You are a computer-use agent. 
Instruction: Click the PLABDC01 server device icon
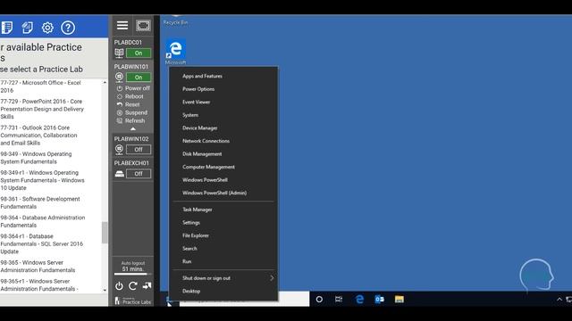pos(119,53)
